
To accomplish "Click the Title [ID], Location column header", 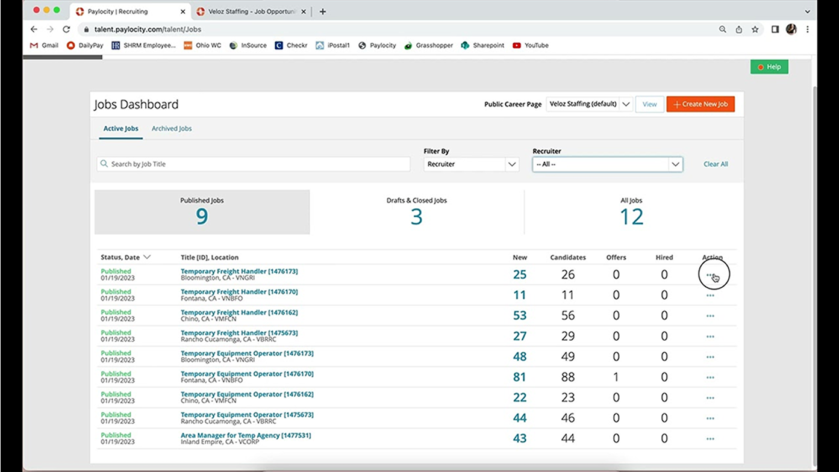I will [210, 257].
